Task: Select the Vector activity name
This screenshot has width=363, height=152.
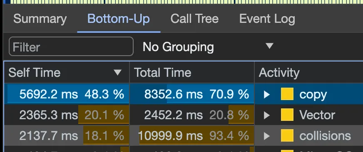Action: click(317, 115)
